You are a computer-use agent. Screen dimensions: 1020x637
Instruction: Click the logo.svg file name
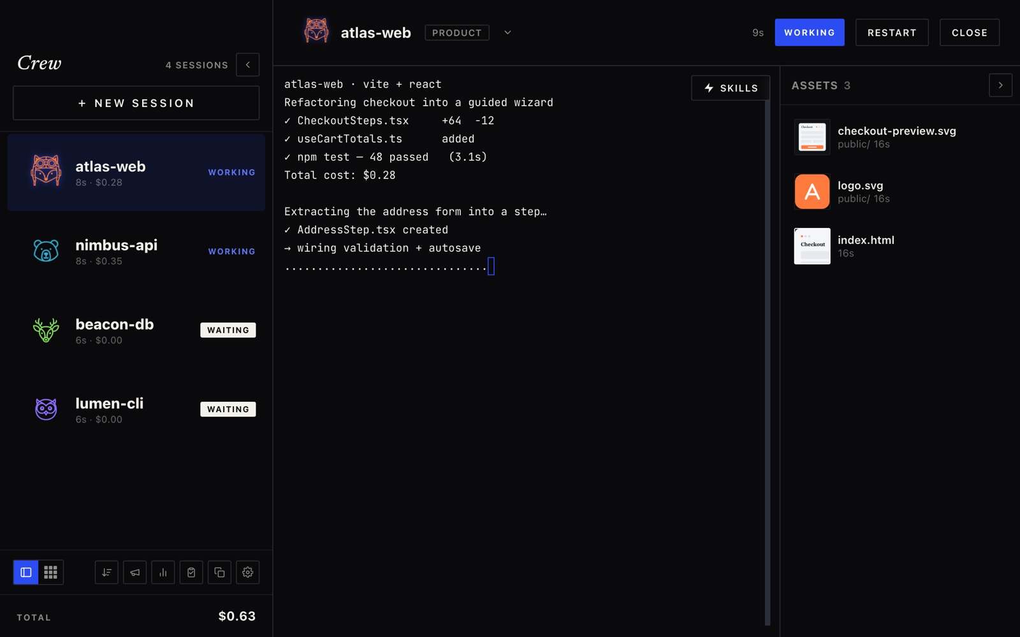click(x=861, y=185)
